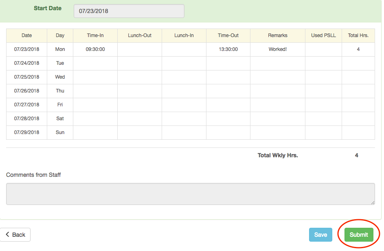Click Sunday's Total Hrs. cell
384x251 pixels.
358,132
